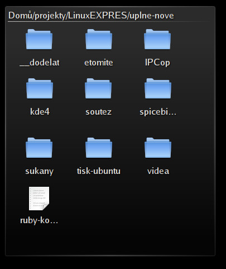Screen dimensions: 226x269
Task: Select the "etomite" text label
Action: 99,63
